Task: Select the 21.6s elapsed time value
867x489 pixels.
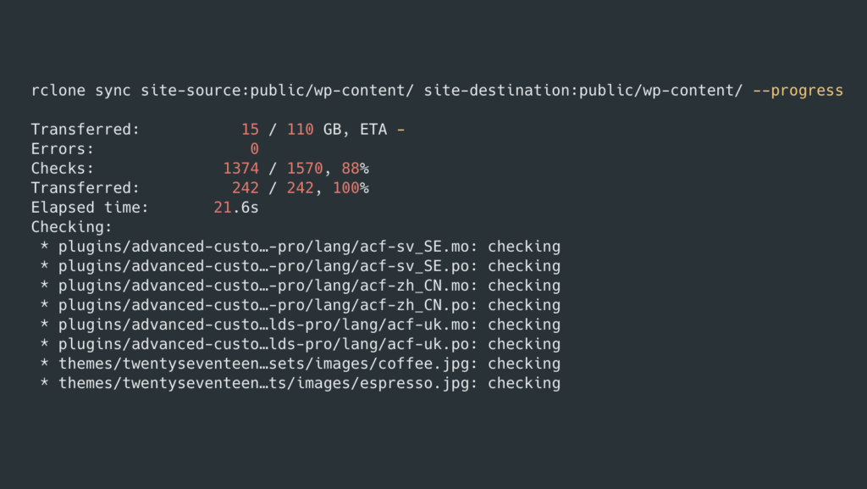Action: 236,208
